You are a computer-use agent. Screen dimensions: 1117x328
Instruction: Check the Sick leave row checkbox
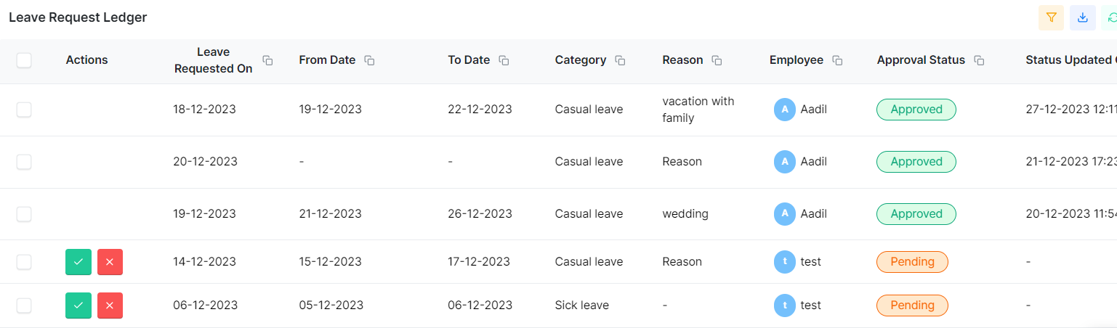click(24, 306)
